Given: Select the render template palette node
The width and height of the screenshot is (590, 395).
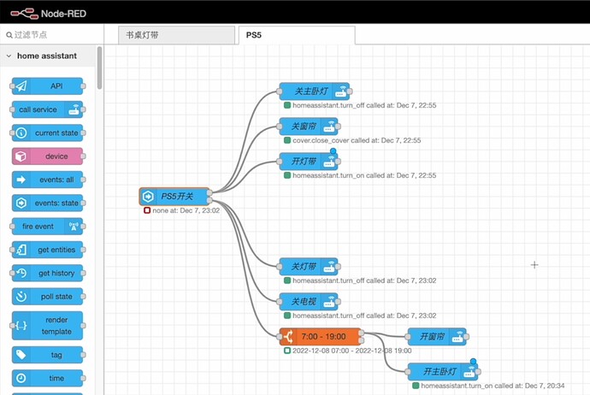Looking at the screenshot, I should (x=47, y=326).
